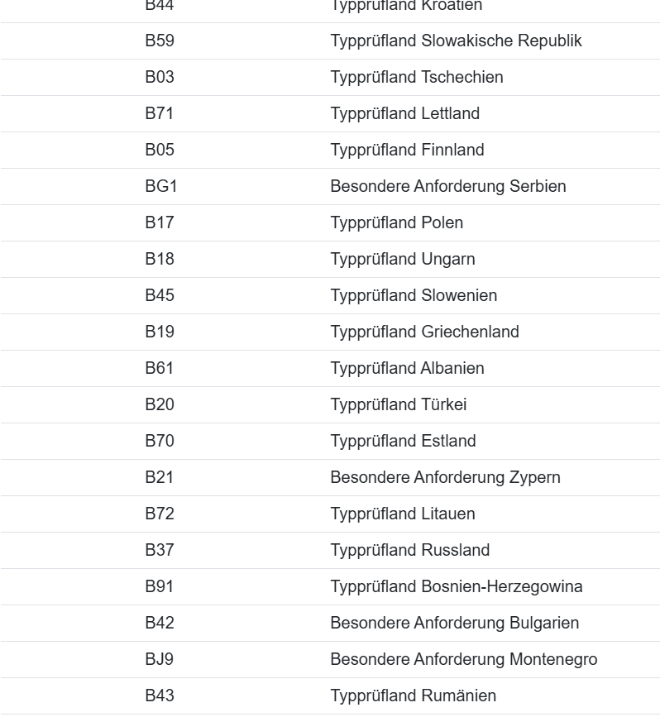This screenshot has width=660, height=717.
Task: Select Besondere Anforderung Serbien row
Action: pyautogui.click(x=330, y=187)
